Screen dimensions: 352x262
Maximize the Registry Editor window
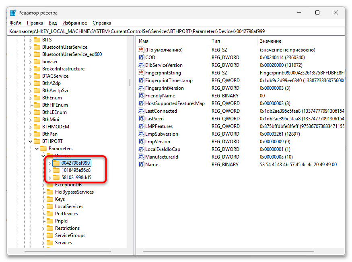pyautogui.click(x=317, y=12)
